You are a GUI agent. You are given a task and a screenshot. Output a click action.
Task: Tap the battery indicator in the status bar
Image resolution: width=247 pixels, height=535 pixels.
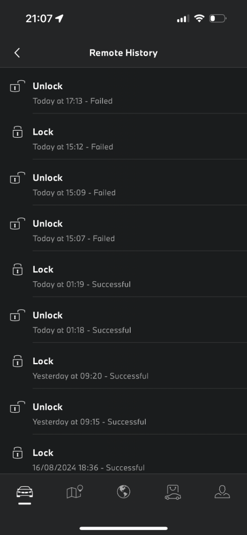[x=218, y=18]
